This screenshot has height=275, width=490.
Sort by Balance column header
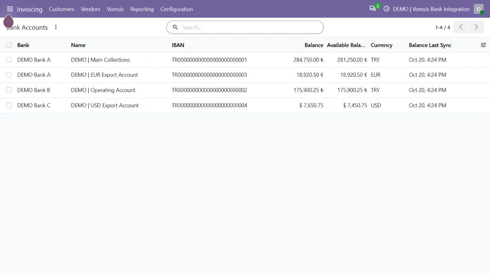tap(314, 45)
